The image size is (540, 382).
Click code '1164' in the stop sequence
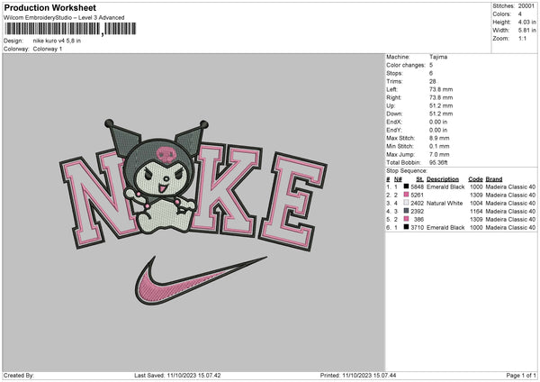coord(476,212)
